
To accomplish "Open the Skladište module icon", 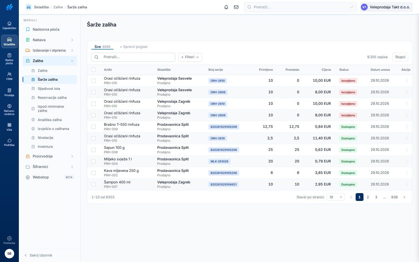I will pos(9,41).
